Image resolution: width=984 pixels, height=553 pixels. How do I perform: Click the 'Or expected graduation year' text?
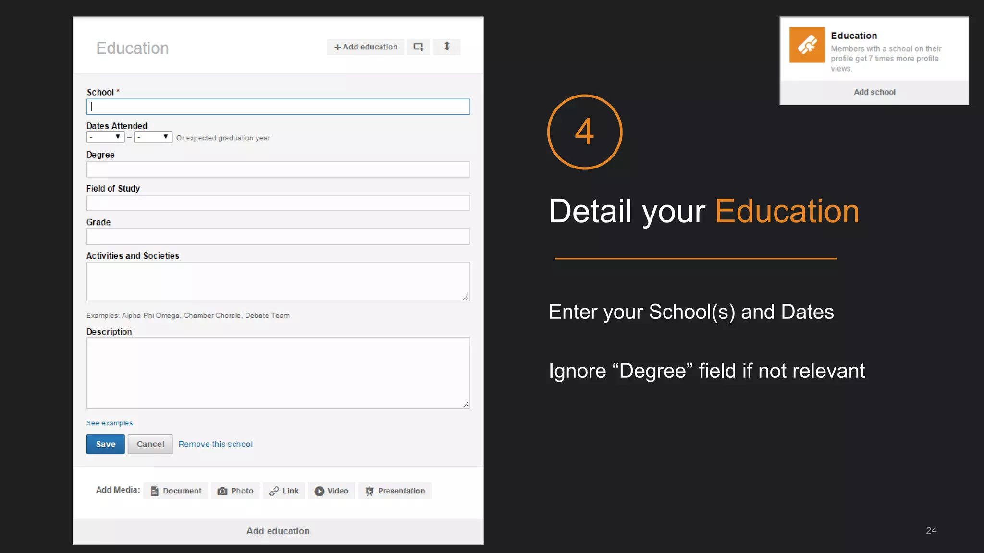(x=223, y=138)
